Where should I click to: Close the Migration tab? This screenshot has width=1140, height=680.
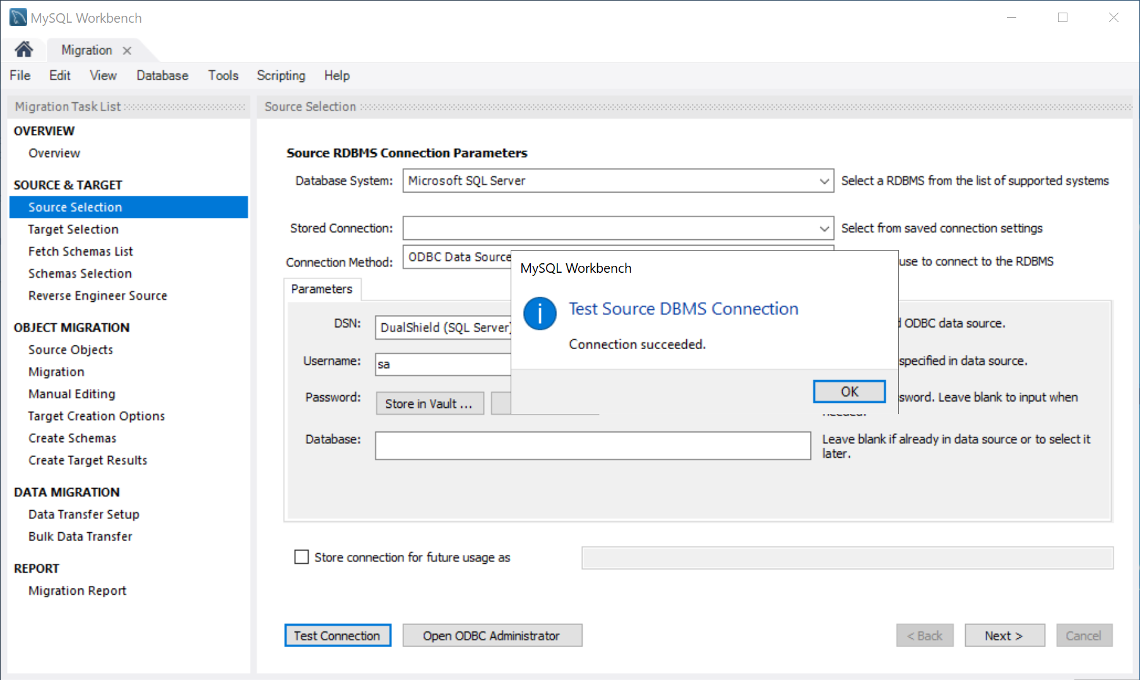tap(127, 51)
